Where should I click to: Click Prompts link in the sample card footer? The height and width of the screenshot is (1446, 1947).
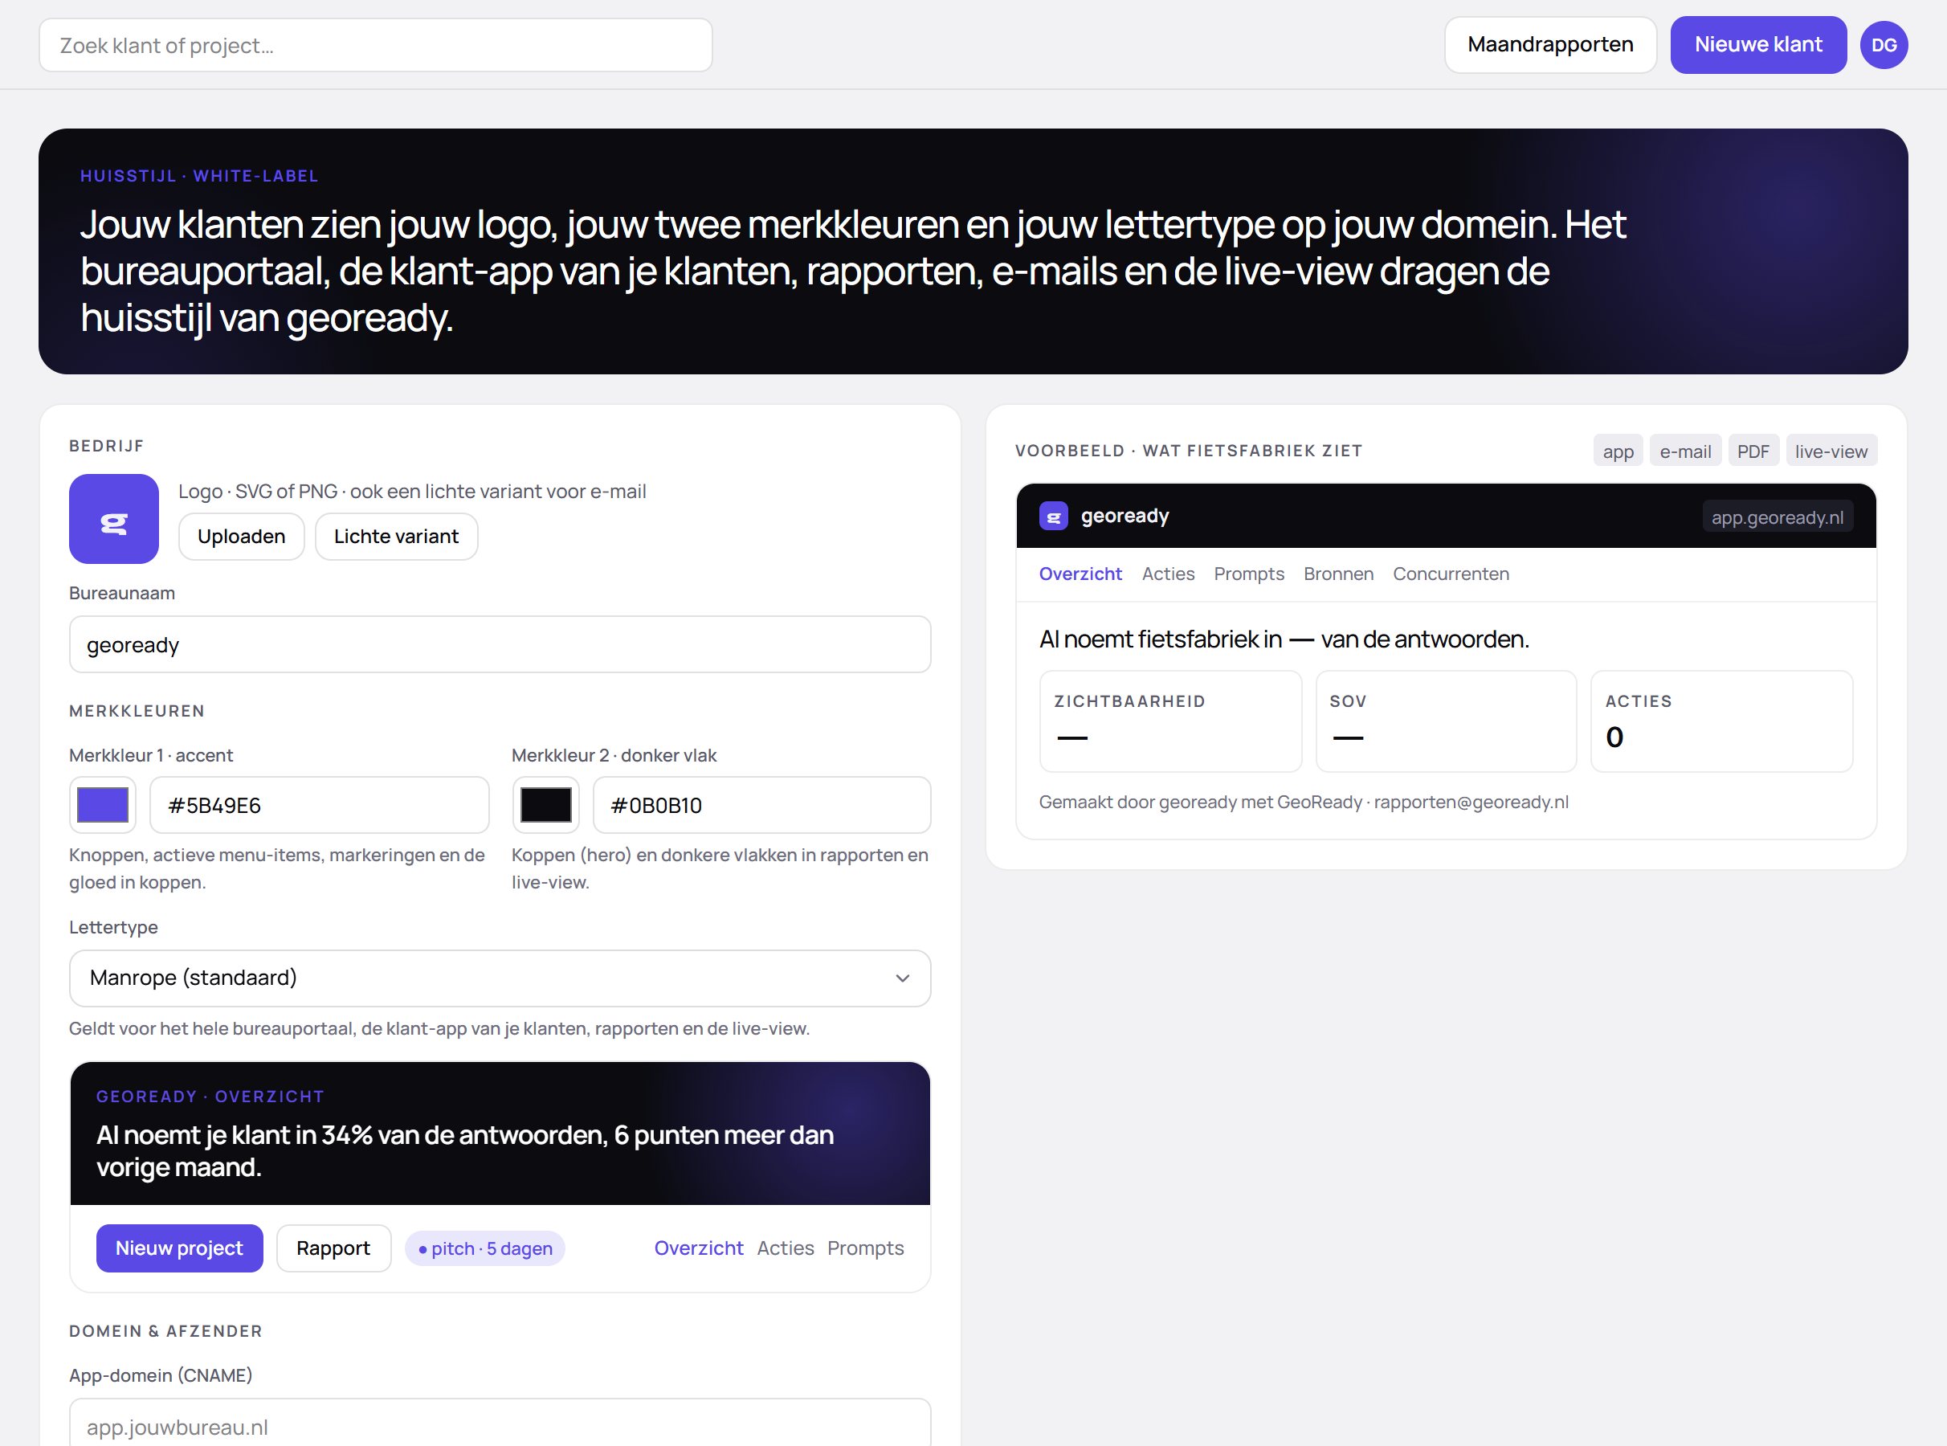(865, 1248)
